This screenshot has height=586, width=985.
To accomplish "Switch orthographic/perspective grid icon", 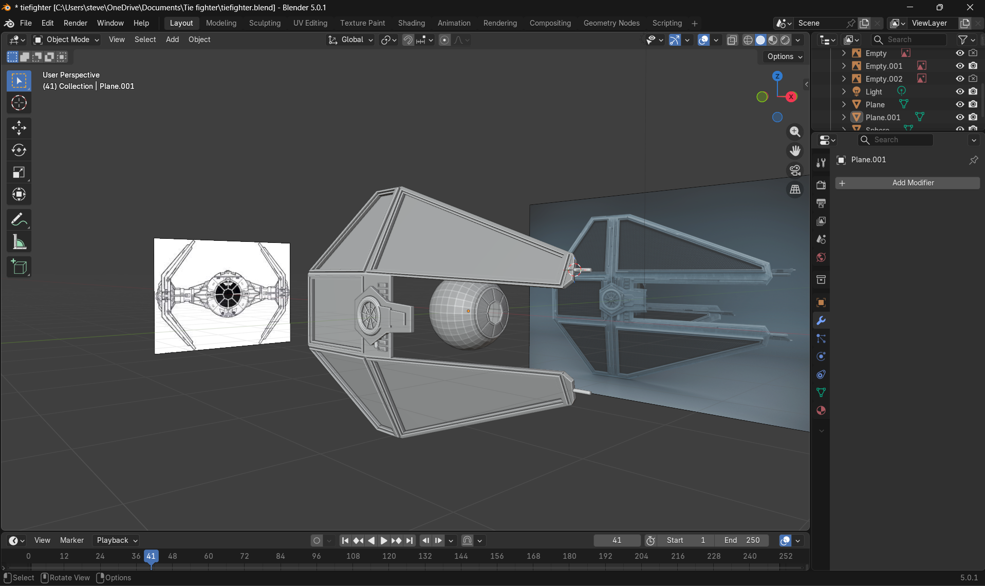I will (x=795, y=190).
